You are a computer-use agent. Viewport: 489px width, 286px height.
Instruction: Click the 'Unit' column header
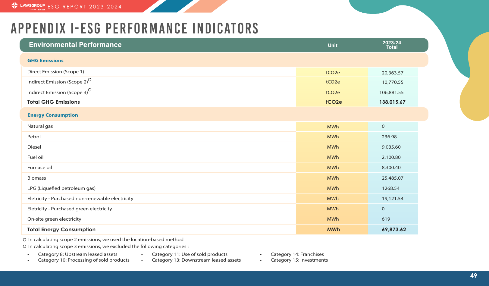[x=333, y=45]
